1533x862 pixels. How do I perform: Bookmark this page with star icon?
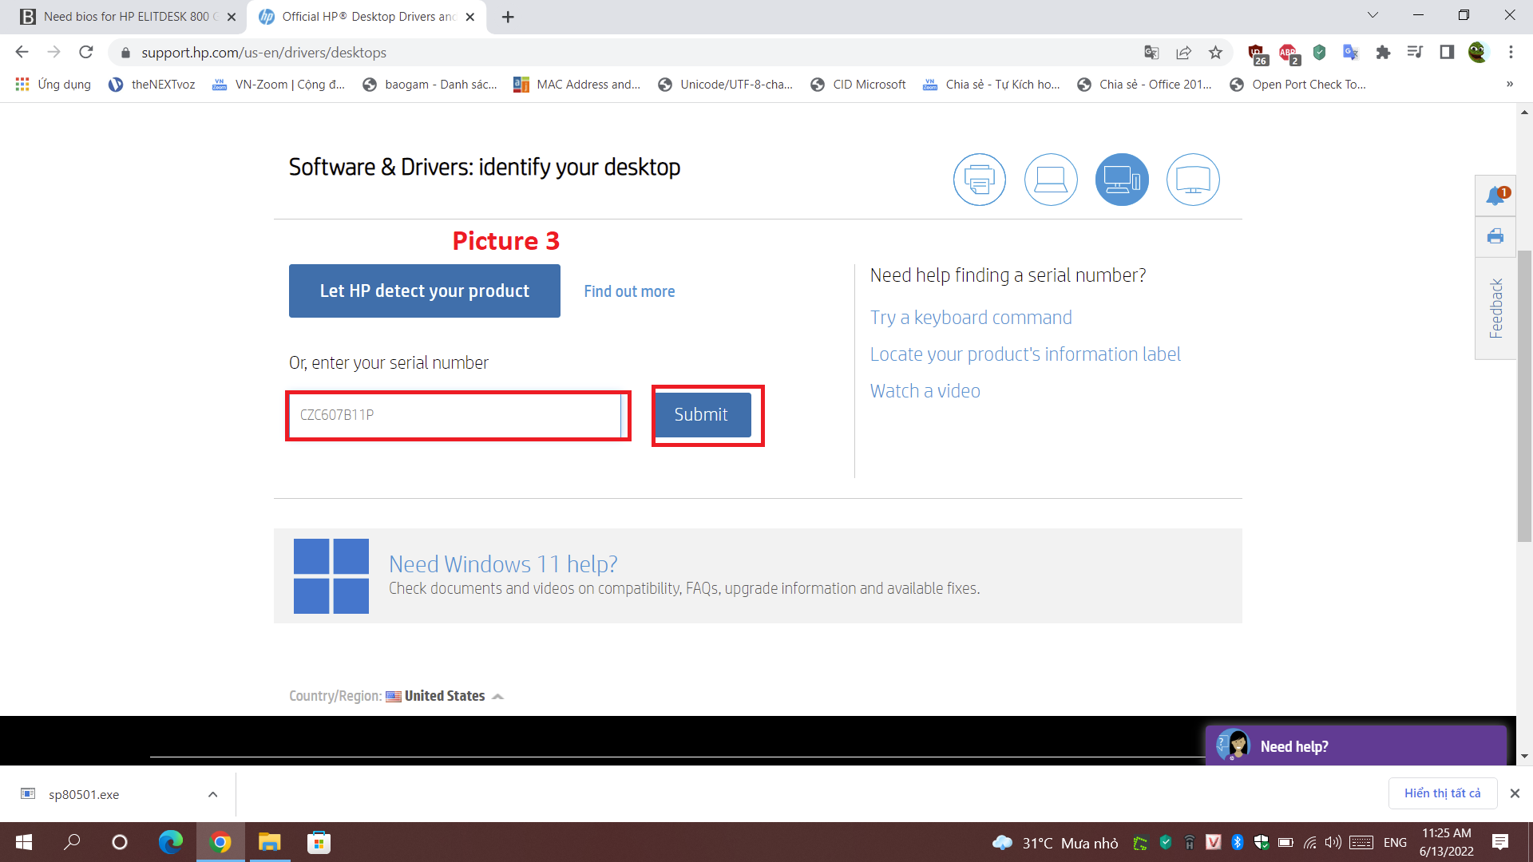(1215, 53)
